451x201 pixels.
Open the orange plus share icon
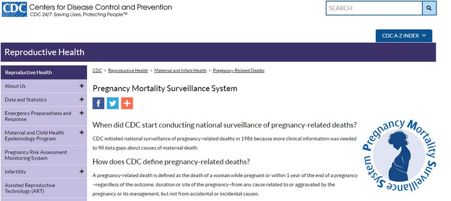pyautogui.click(x=127, y=103)
